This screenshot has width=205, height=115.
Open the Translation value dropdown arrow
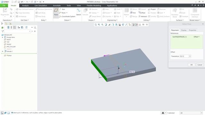(x=190, y=56)
